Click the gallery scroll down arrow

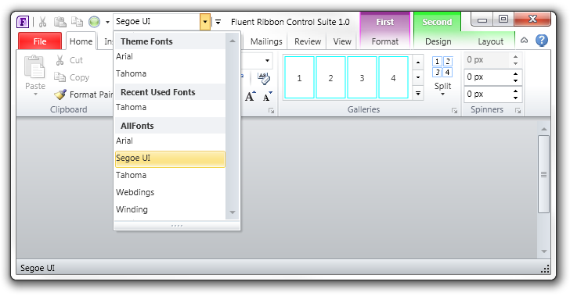coord(418,77)
